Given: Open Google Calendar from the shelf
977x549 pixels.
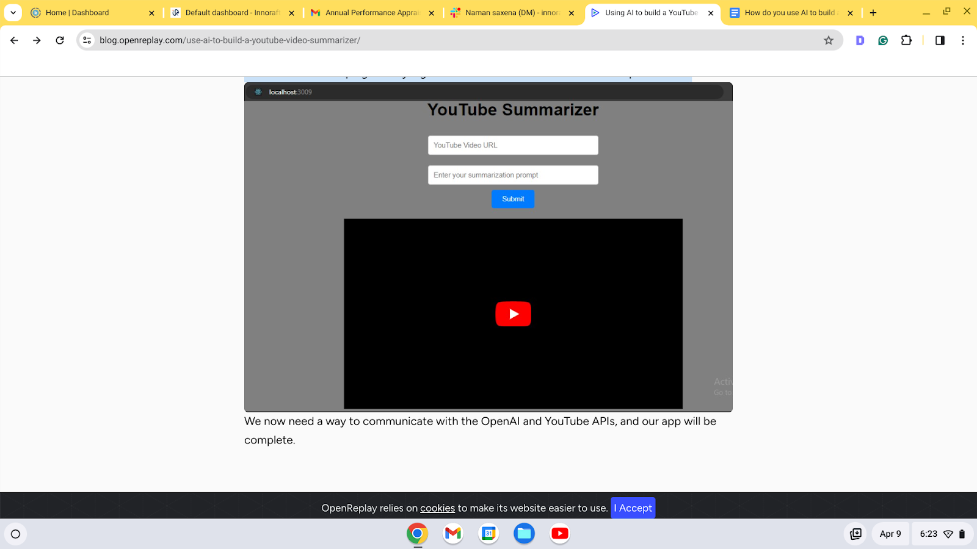Looking at the screenshot, I should click(x=488, y=534).
